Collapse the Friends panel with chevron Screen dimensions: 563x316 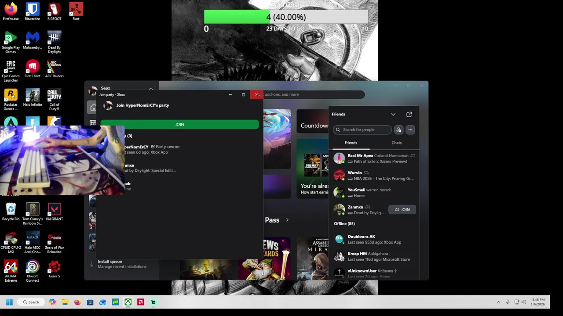[393, 114]
